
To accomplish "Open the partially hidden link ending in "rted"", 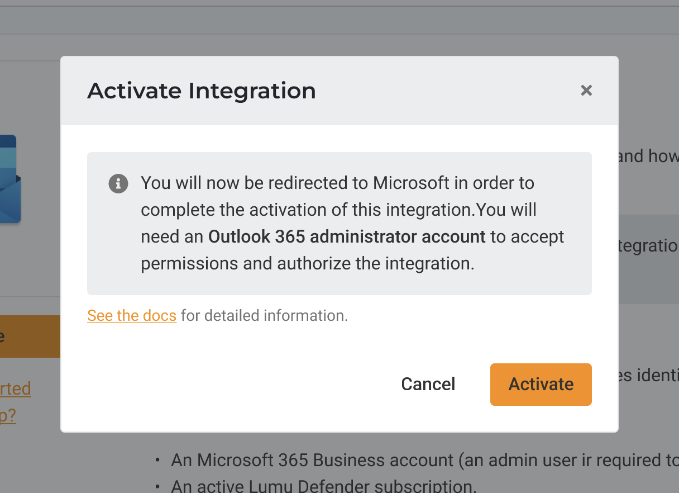I will point(16,388).
